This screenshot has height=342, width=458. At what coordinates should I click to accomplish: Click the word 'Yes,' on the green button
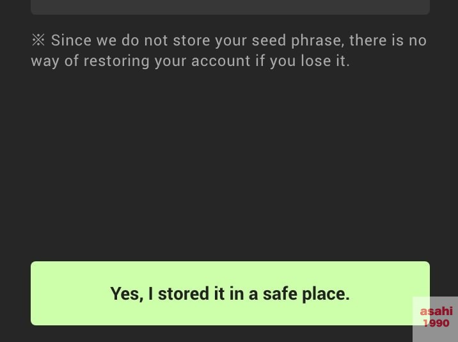coord(127,294)
